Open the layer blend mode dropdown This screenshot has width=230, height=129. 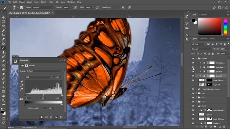[202, 49]
